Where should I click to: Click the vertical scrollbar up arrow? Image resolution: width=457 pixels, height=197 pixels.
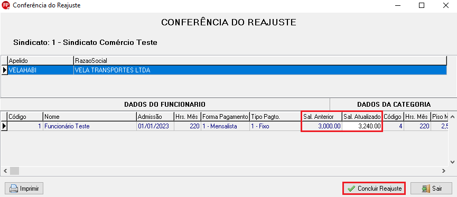[x=452, y=117]
